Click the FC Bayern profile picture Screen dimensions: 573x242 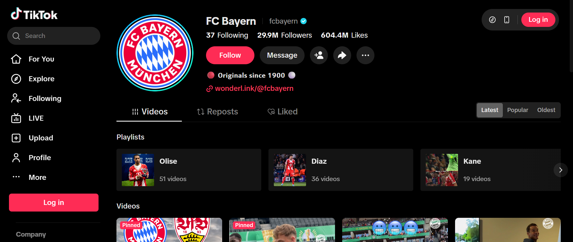(x=155, y=53)
